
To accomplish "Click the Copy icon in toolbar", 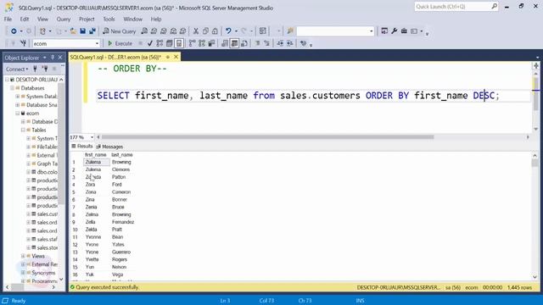I will click(x=205, y=31).
